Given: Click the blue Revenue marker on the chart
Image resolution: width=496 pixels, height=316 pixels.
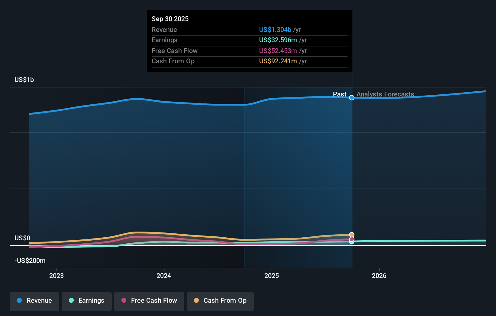Looking at the screenshot, I should 351,98.
